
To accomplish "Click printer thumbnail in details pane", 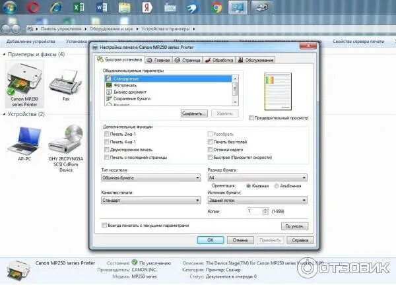I will click(18, 270).
